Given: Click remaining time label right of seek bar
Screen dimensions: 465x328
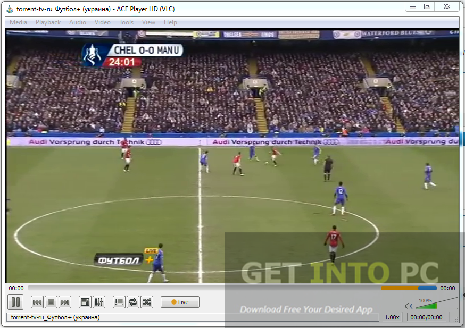Looking at the screenshot, I should 447,288.
